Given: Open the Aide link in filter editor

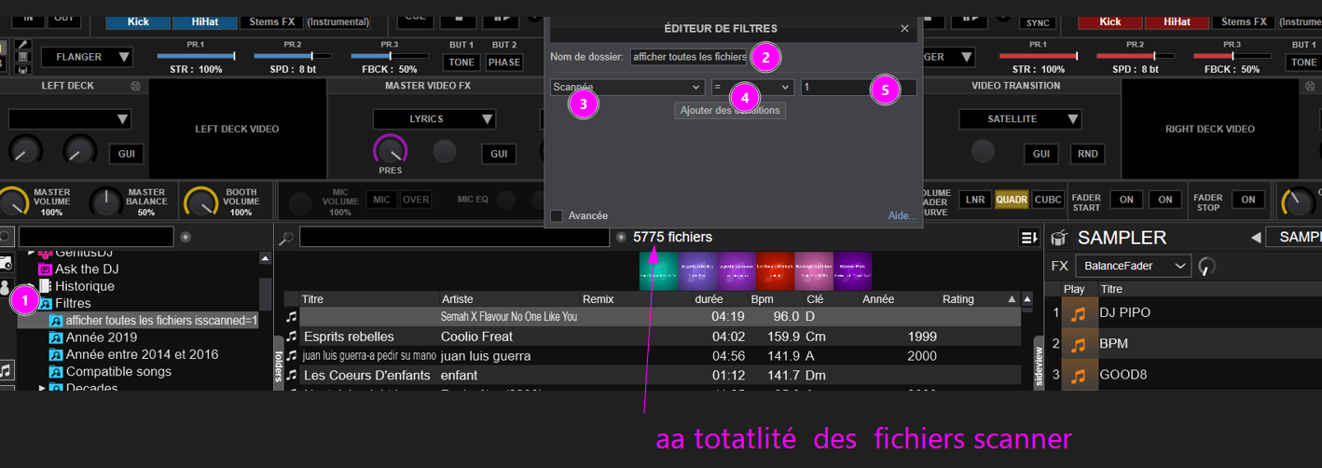Looking at the screenshot, I should click(901, 216).
